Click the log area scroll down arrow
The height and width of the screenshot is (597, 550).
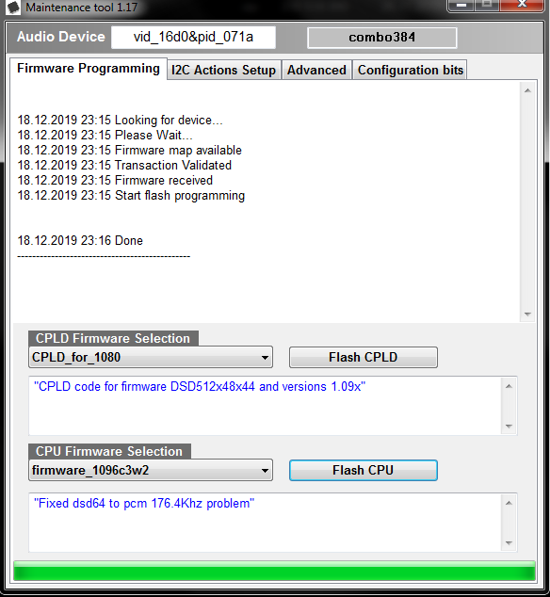tap(527, 315)
